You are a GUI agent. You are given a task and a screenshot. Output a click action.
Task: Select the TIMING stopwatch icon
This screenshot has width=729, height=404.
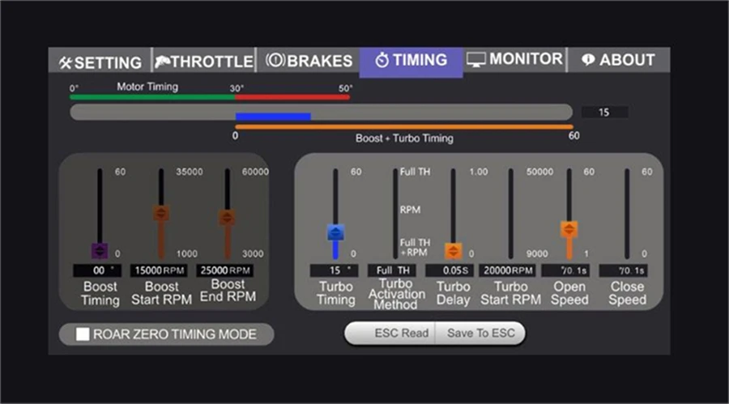(x=382, y=60)
